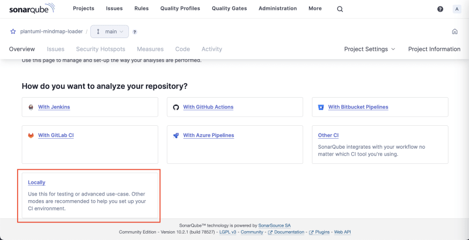Go to Projects in the top navigation

83,8
